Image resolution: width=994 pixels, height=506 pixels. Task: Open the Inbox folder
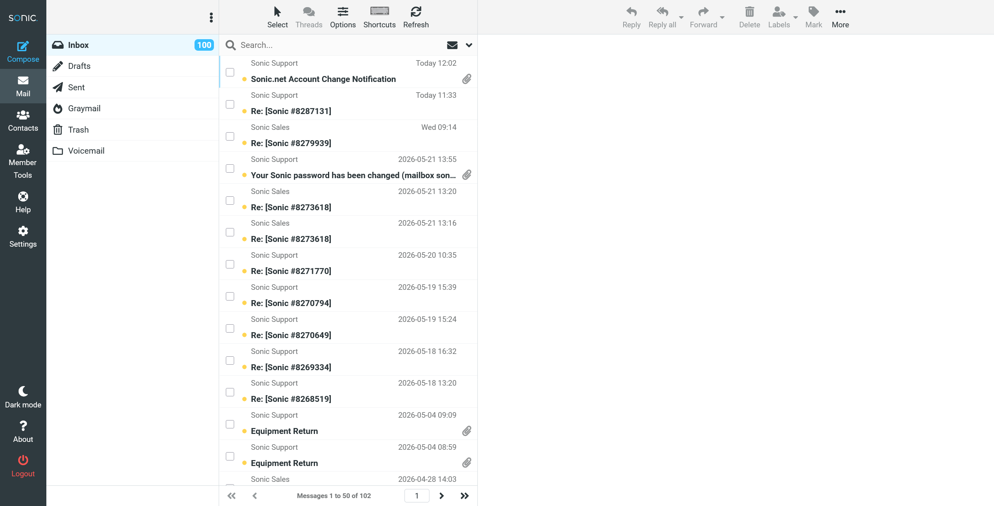[133, 45]
